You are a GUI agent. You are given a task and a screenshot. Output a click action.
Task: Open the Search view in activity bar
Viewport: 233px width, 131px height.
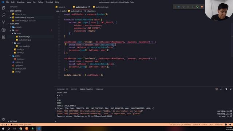pos(4,15)
